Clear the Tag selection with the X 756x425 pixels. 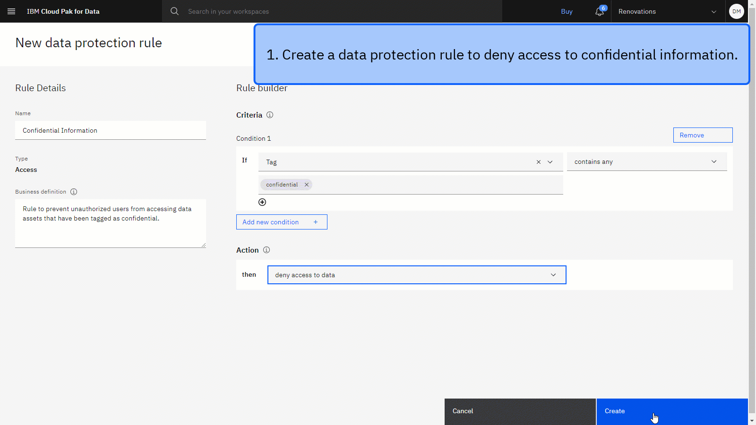[538, 162]
